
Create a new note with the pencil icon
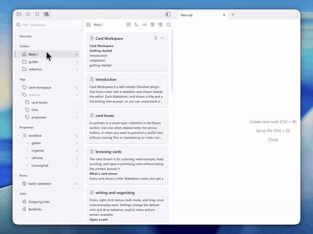tap(129, 25)
